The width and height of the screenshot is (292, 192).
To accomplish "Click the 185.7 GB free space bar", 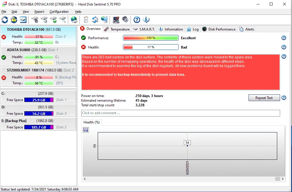I will (x=39, y=127).
